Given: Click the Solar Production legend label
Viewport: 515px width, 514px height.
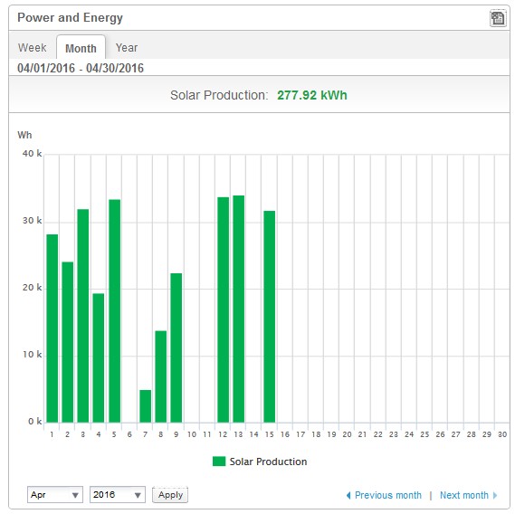Looking at the screenshot, I should point(268,462).
